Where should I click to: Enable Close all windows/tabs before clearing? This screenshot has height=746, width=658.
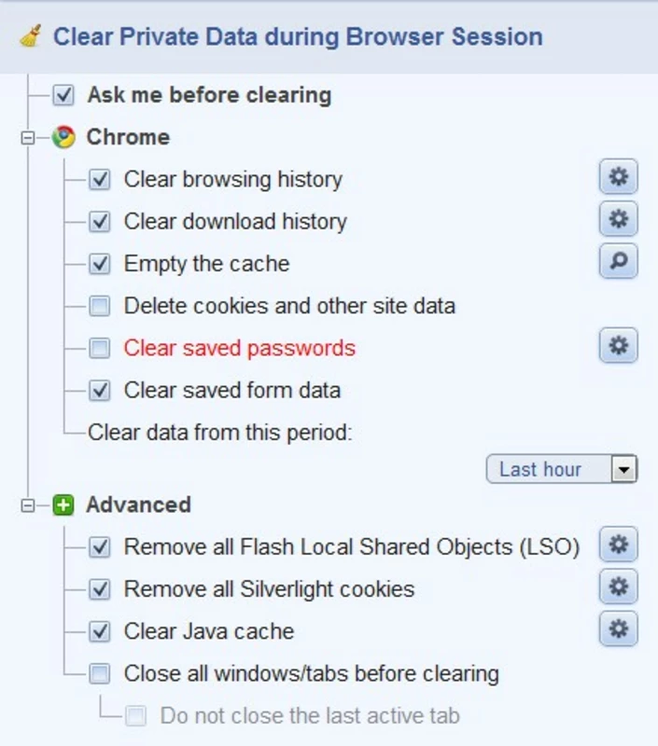[x=100, y=673]
